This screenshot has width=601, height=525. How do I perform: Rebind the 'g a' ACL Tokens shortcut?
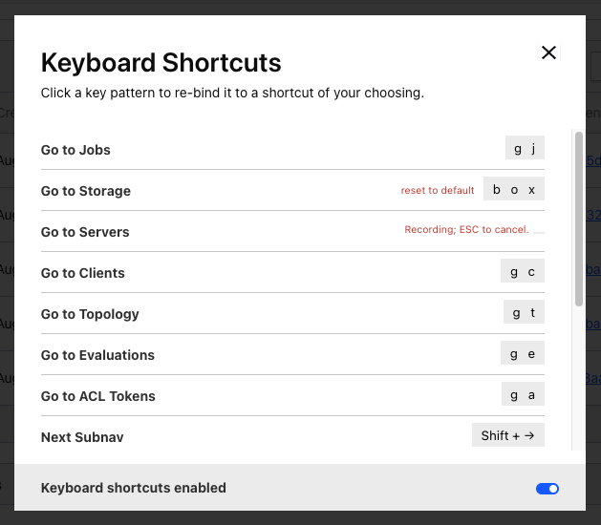click(523, 395)
